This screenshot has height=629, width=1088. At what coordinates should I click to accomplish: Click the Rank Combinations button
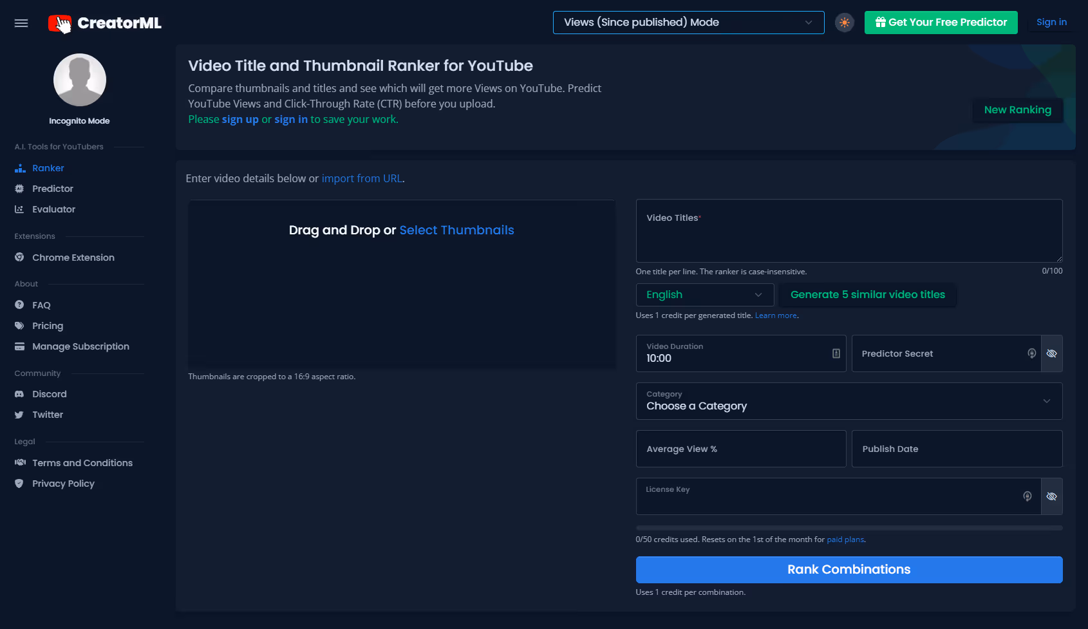(849, 569)
